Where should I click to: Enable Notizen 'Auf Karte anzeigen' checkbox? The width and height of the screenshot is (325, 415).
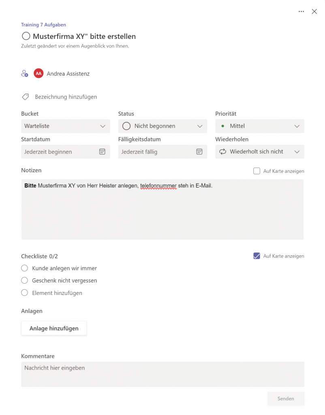257,171
